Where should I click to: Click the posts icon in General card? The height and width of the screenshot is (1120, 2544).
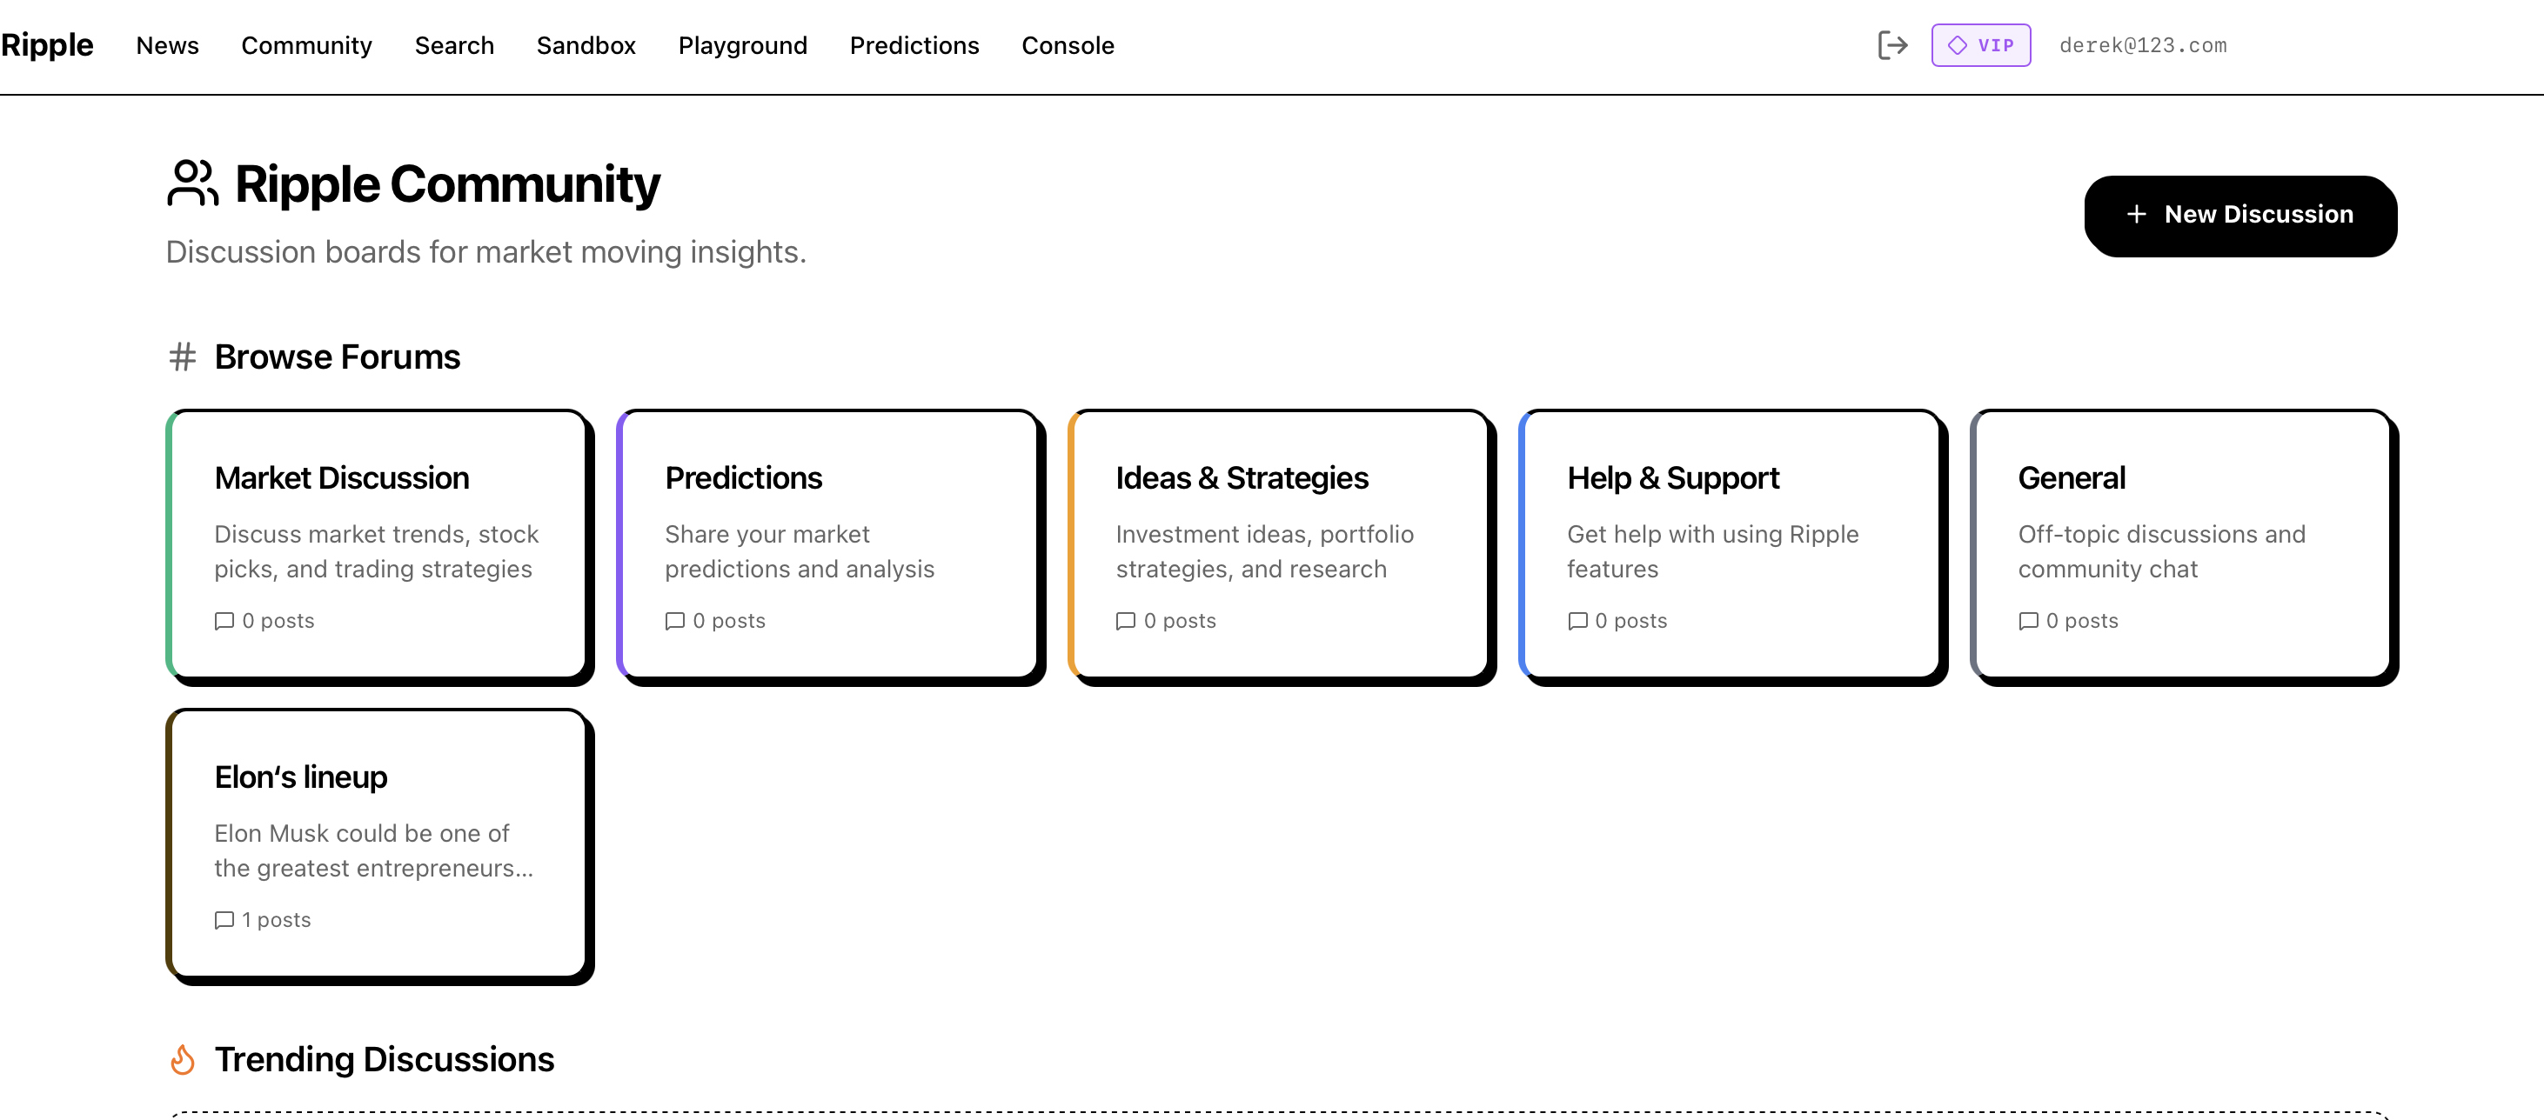tap(2028, 621)
